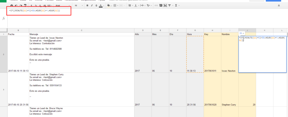Decrease decimal places
This screenshot has width=288, height=117.
pos(40,6)
